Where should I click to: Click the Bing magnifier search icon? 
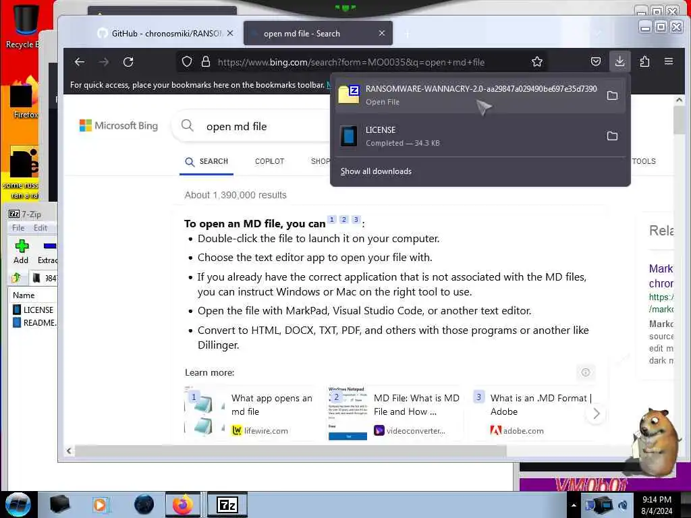188,125
